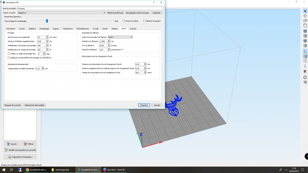
Task: Switch to side view cube icon
Action: pyautogui.click(x=305, y=46)
